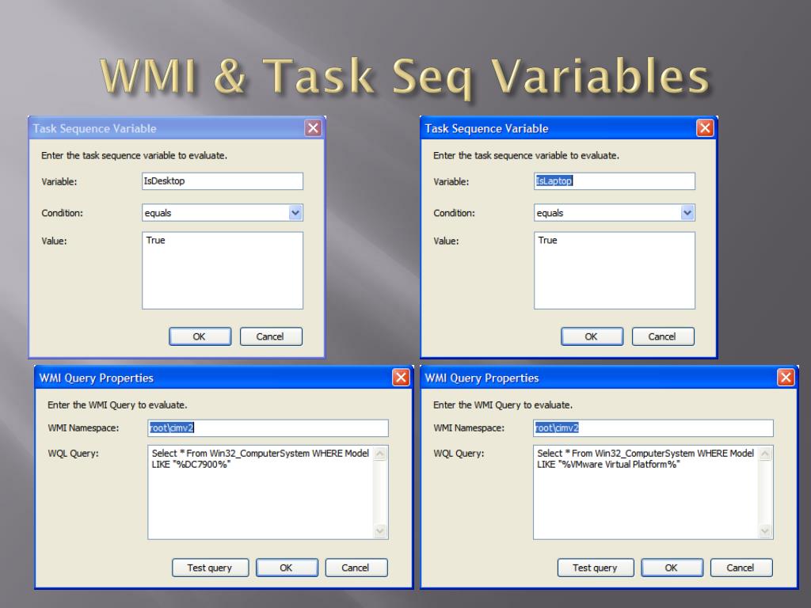Click Cancel in the IsDesktop dialog
The height and width of the screenshot is (608, 811).
271,336
